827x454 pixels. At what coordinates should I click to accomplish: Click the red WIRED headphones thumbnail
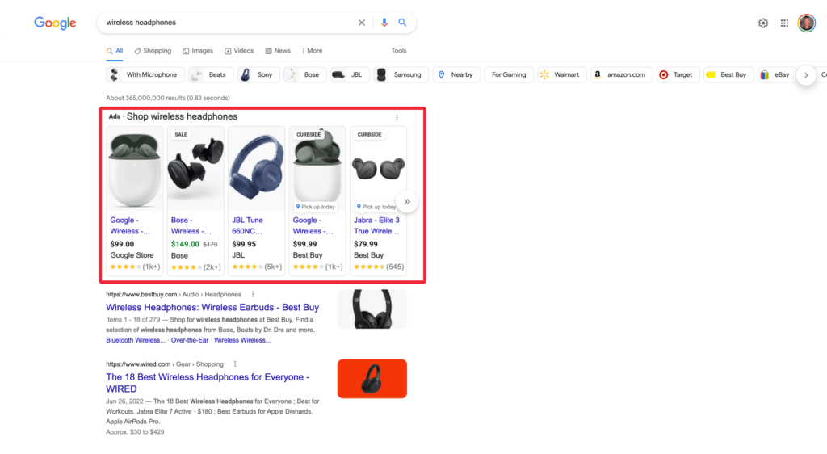pyautogui.click(x=372, y=379)
